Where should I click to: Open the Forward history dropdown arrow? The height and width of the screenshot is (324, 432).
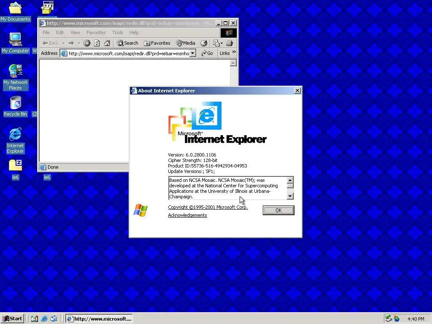point(79,43)
